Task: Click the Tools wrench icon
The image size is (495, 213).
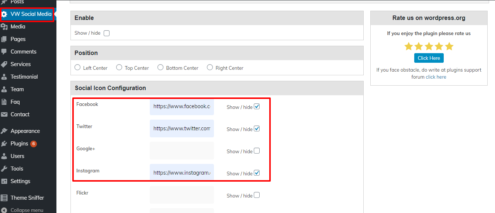Action: (4, 169)
